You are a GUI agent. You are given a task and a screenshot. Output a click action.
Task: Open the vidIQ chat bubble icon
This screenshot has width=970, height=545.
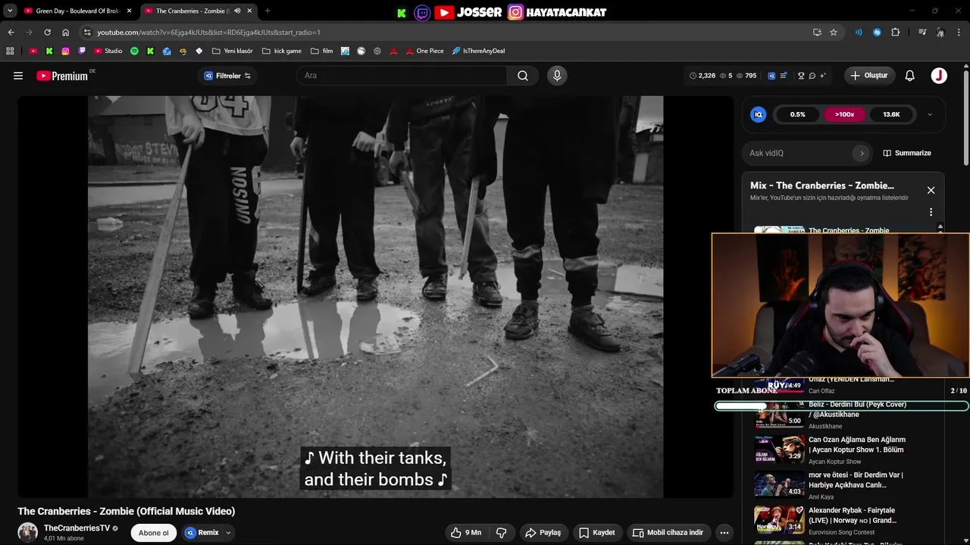click(812, 76)
